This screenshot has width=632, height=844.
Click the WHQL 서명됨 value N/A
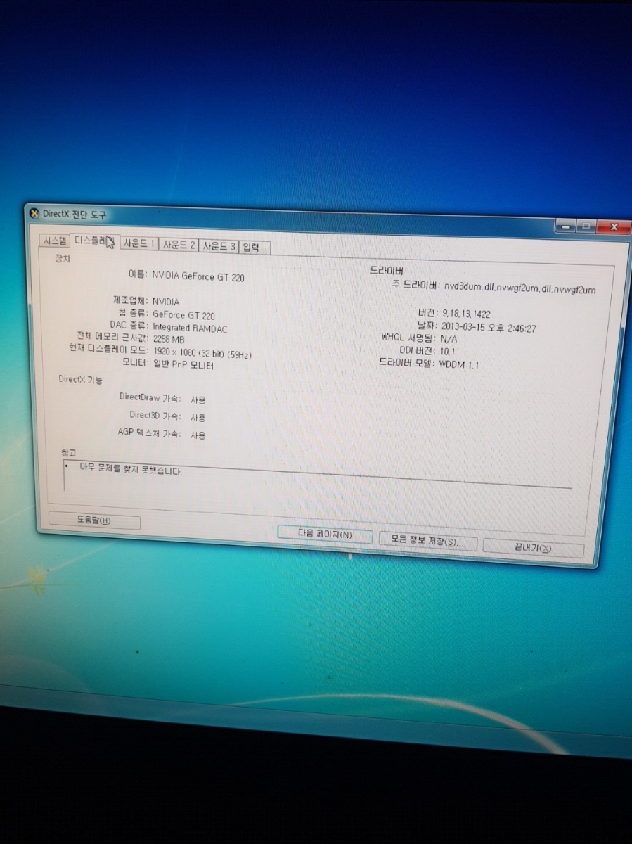point(449,339)
